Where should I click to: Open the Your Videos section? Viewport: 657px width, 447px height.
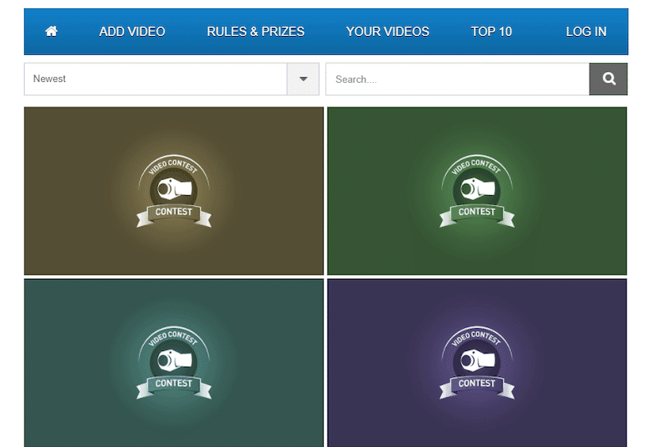point(388,32)
